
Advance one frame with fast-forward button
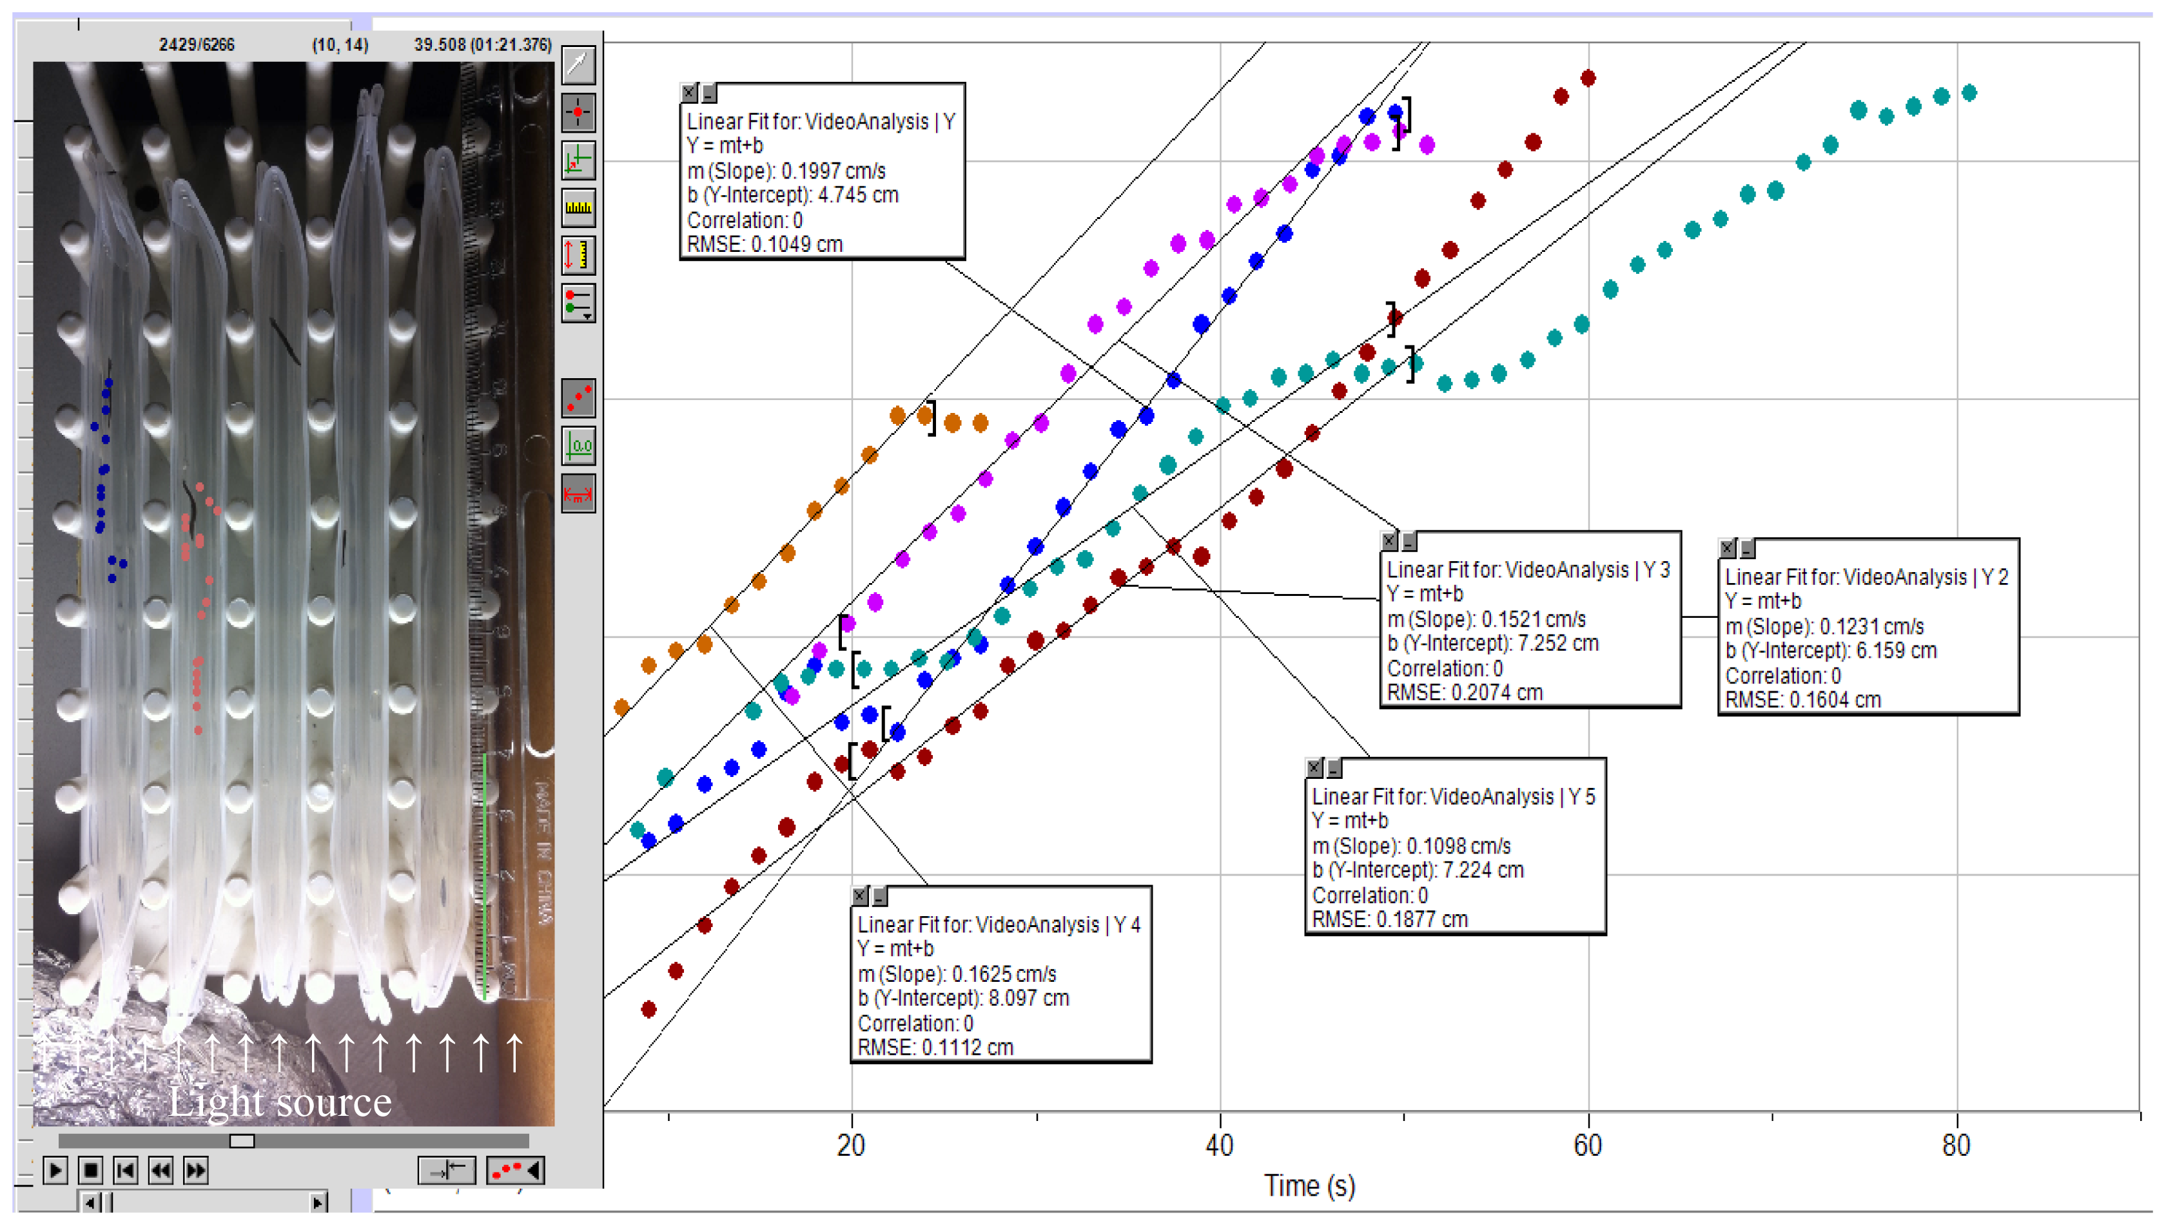[x=195, y=1169]
